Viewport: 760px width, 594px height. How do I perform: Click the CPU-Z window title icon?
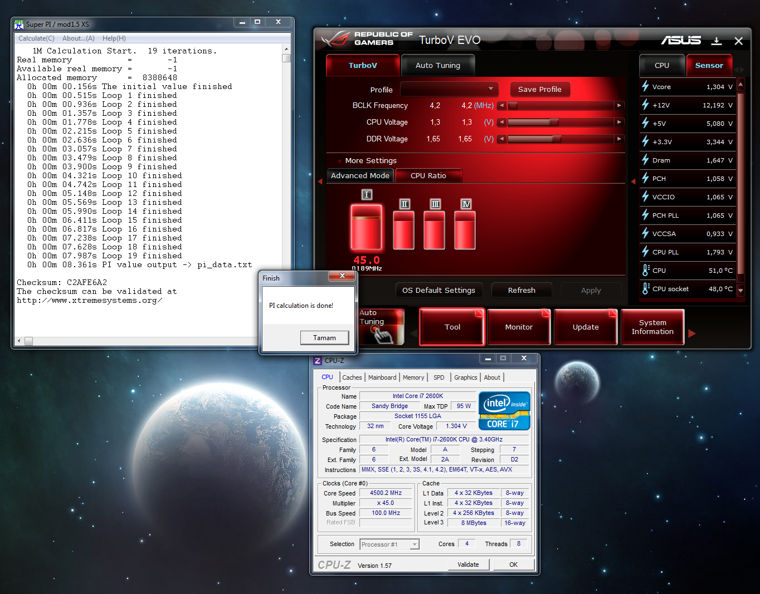318,361
